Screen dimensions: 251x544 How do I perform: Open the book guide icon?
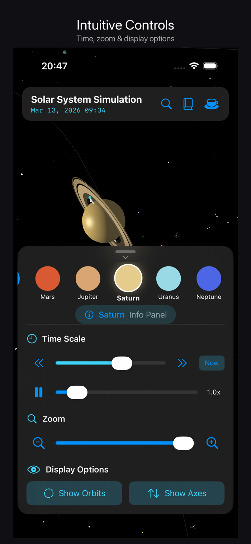[x=188, y=104]
